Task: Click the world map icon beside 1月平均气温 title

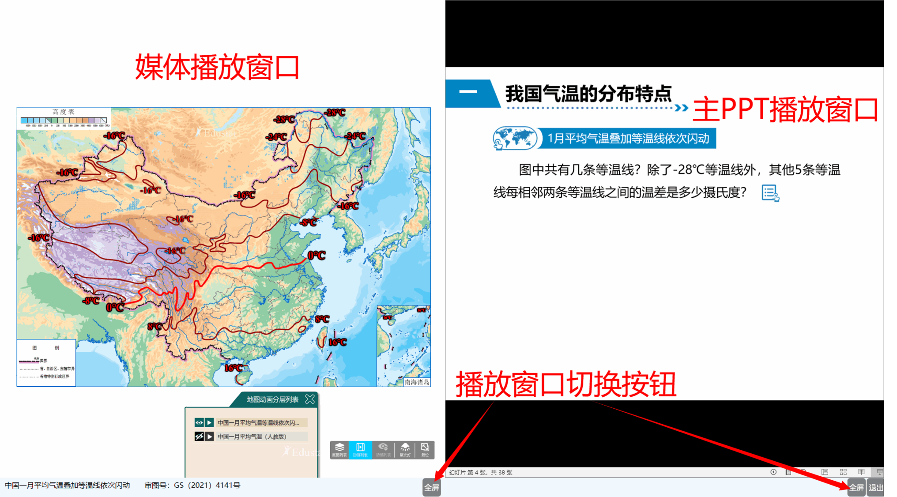Action: (x=514, y=138)
